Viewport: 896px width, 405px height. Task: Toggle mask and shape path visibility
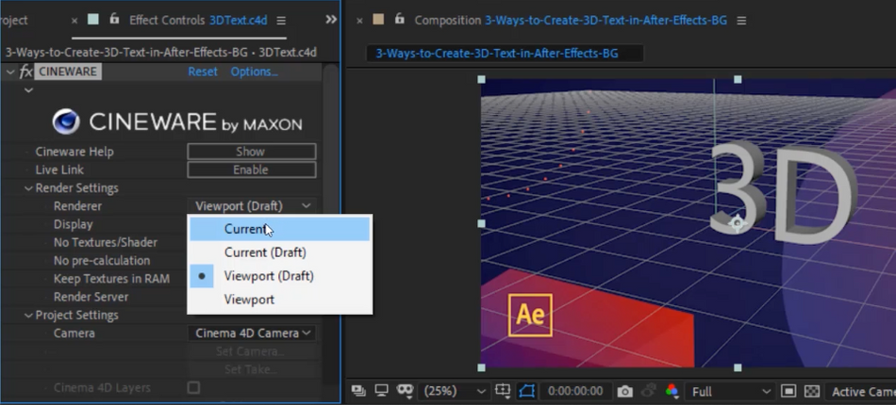tap(526, 391)
